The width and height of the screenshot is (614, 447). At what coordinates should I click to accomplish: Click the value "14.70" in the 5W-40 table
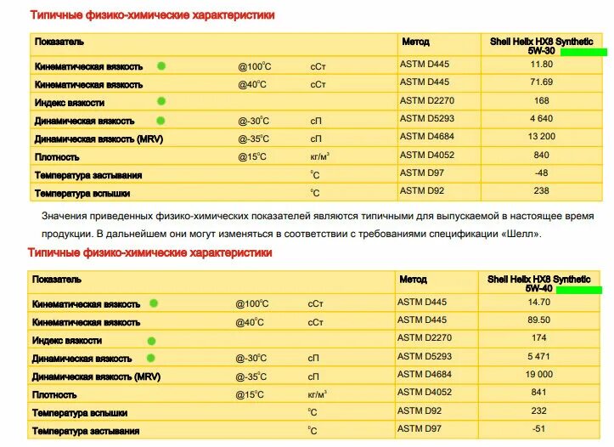(538, 302)
